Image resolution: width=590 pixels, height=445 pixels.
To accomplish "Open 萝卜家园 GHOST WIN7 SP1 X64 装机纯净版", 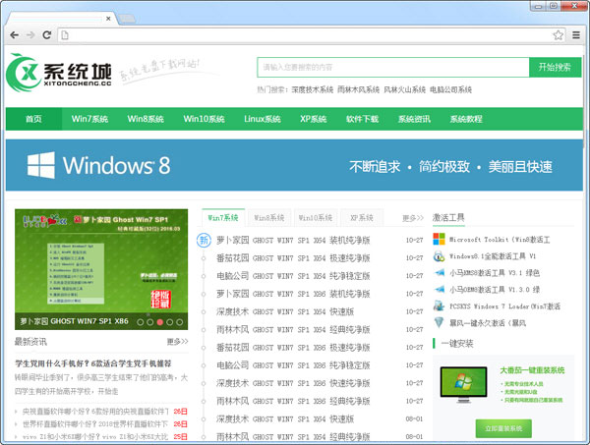I will [293, 240].
